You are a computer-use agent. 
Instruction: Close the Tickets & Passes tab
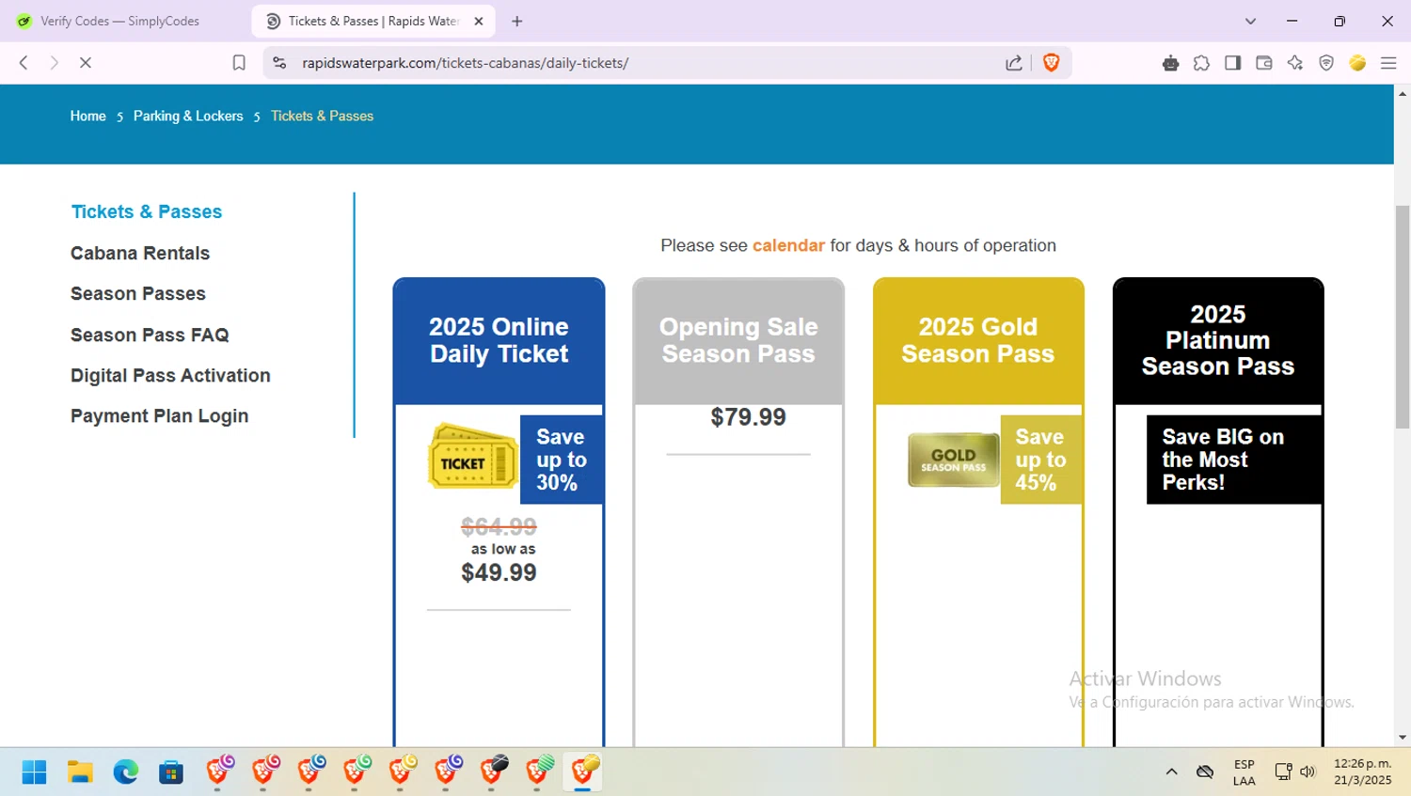pyautogui.click(x=478, y=21)
